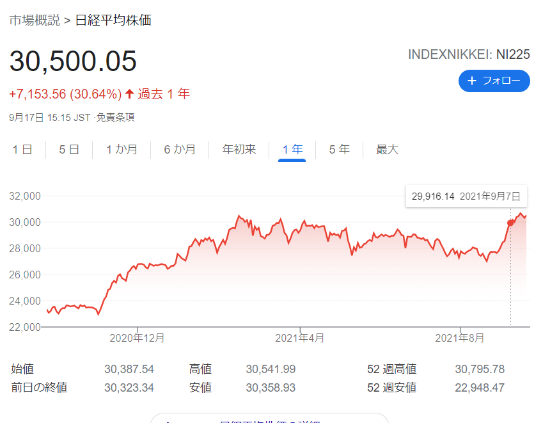Click the 29,916.14 2021年9月7日 tooltip
This screenshot has height=423, width=543.
pos(466,196)
